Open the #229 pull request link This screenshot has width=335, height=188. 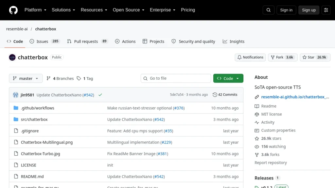(x=166, y=142)
